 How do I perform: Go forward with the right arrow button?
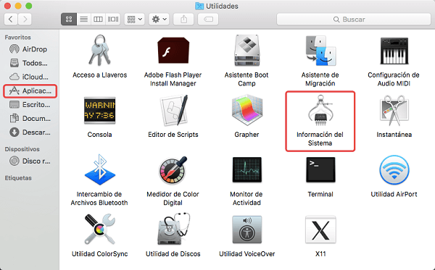25,19
